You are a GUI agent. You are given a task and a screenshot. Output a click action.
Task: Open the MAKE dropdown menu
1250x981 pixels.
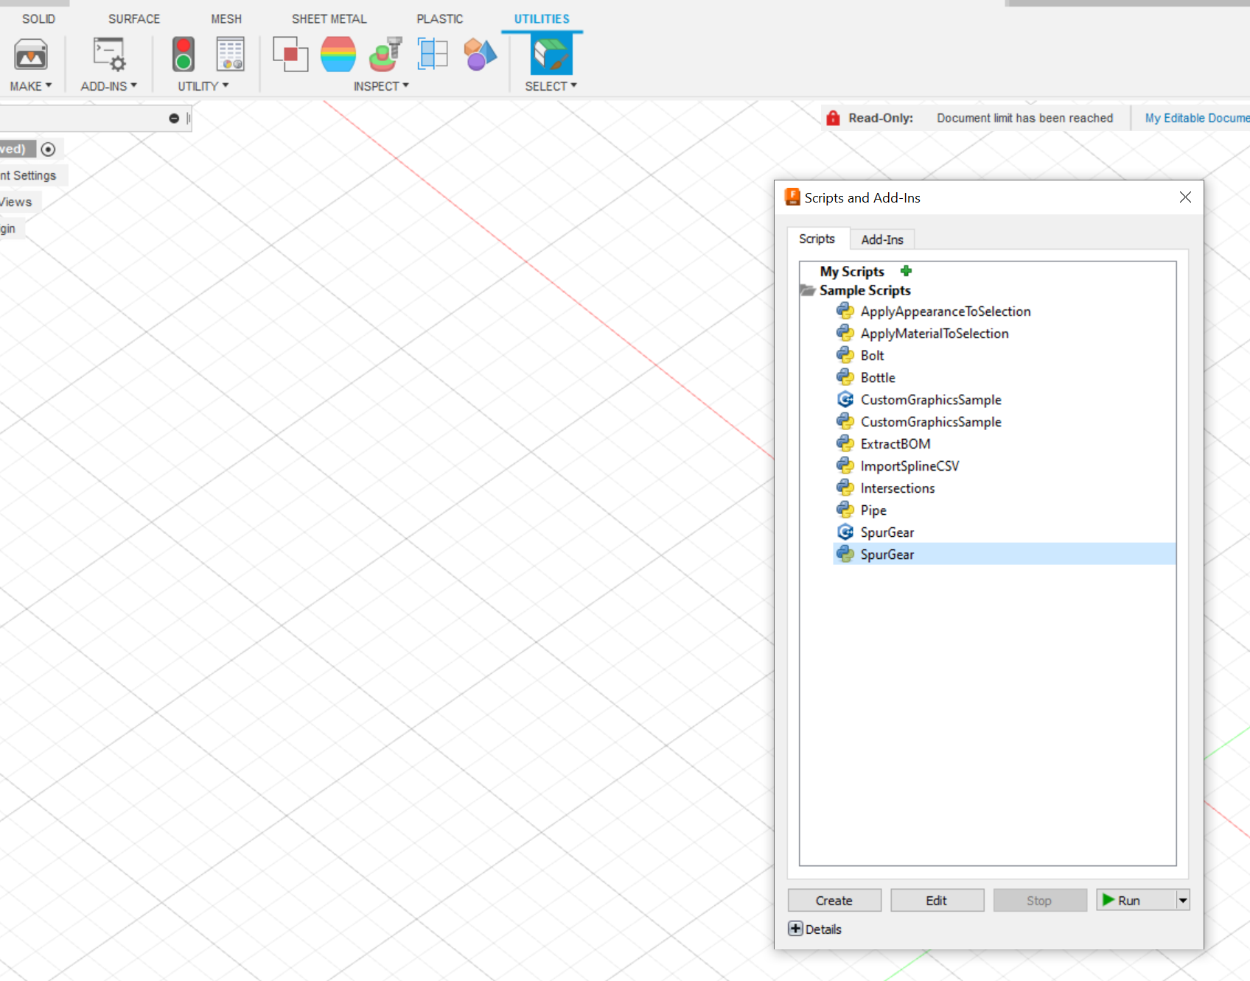(x=31, y=86)
